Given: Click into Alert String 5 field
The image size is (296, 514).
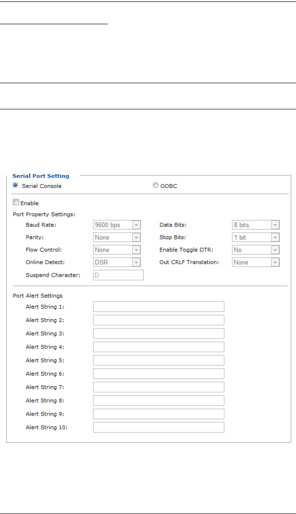Looking at the screenshot, I should coord(158,360).
